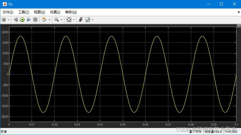Click the dock scope arrow in menu bar
The height and width of the screenshot is (135, 241).
coord(238,12)
